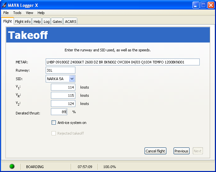Enable the Anti-ice system on checkbox

[x=54, y=122]
